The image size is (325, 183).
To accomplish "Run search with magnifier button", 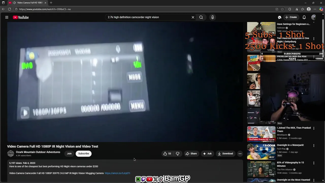I will 201,17.
